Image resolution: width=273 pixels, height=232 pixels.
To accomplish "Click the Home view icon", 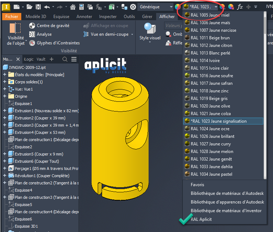I will (72, 6).
